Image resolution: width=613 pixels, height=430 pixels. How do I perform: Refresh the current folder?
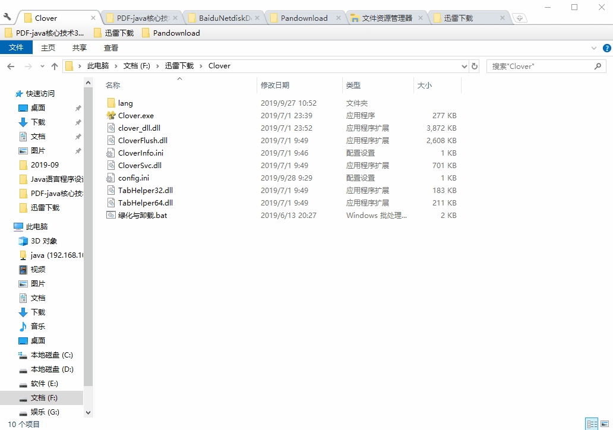point(475,67)
